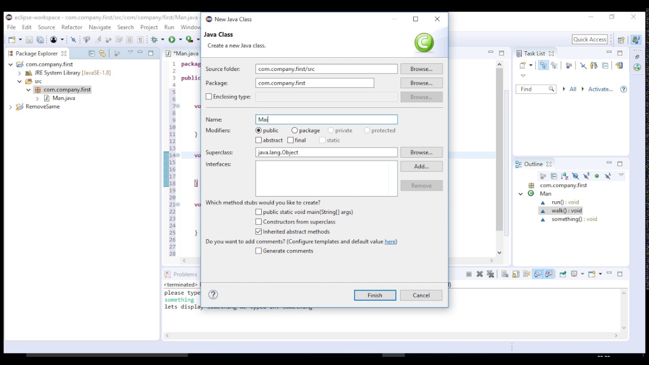Image resolution: width=649 pixels, height=365 pixels.
Task: Collapse the com.company.first project node
Action: tap(11, 64)
